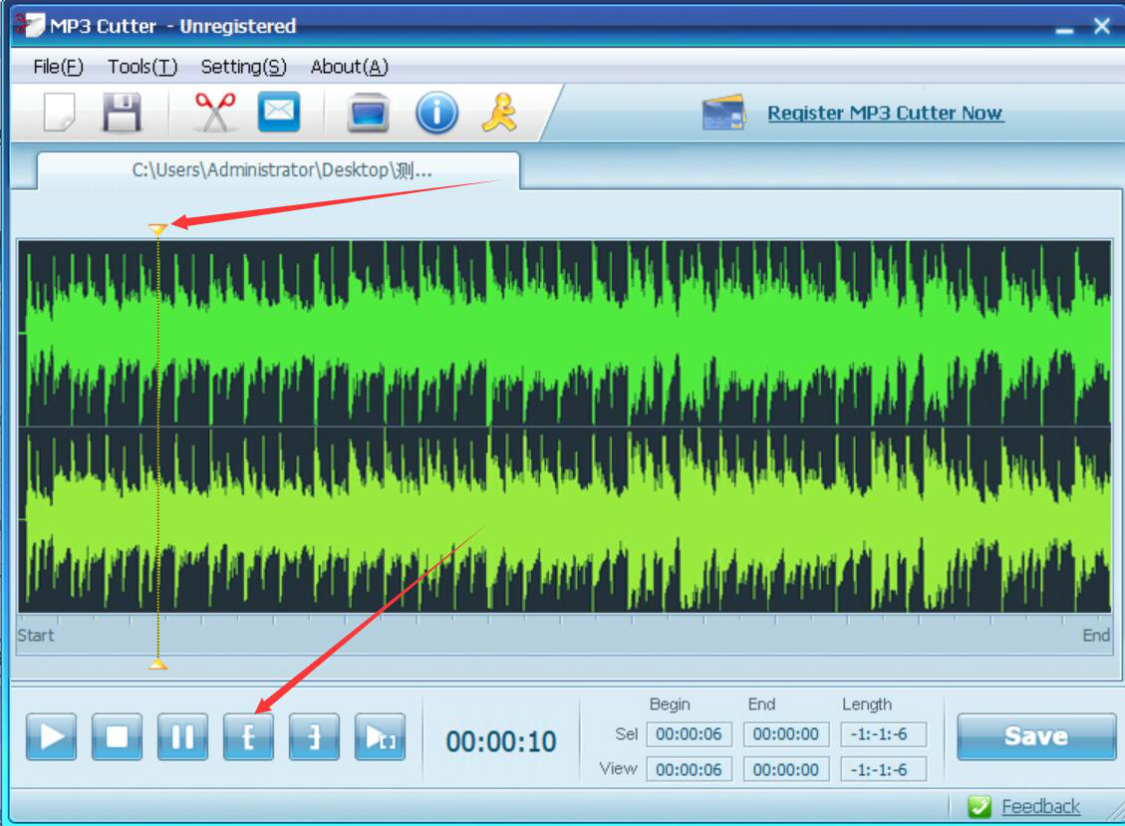
Task: Click the Start label on the timeline ruler
Action: [35, 635]
